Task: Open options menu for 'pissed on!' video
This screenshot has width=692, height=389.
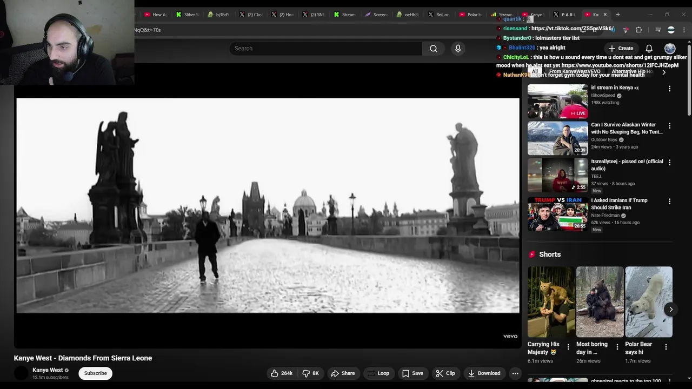Action: pyautogui.click(x=669, y=163)
